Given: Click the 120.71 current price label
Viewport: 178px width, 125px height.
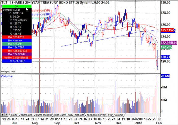Looking at the screenshot, I should click(x=165, y=57).
